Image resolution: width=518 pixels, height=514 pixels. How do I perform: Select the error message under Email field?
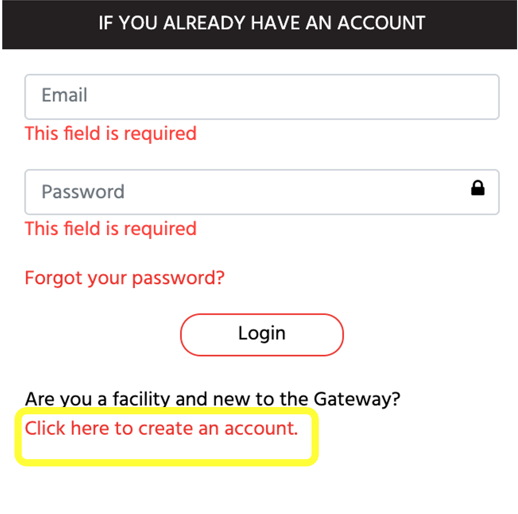110,134
